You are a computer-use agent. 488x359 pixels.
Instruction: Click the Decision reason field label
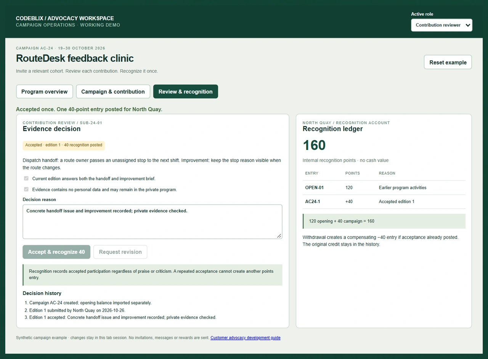click(x=39, y=200)
